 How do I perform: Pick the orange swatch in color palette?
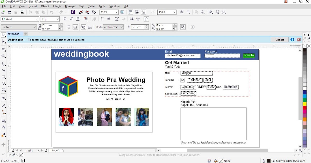tap(305, 119)
